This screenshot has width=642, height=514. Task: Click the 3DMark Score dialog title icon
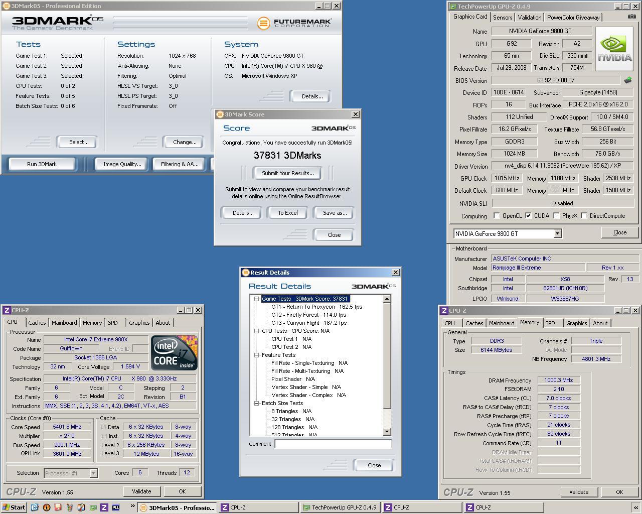click(220, 114)
